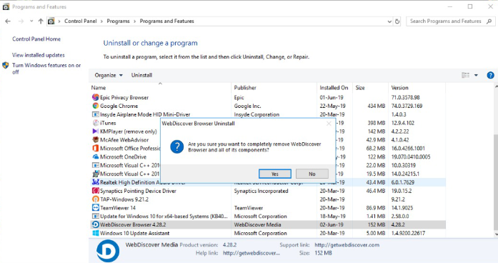Viewport: 498px width, 263px height.
Task: Select the Microsoft OneDrive icon
Action: click(x=96, y=157)
